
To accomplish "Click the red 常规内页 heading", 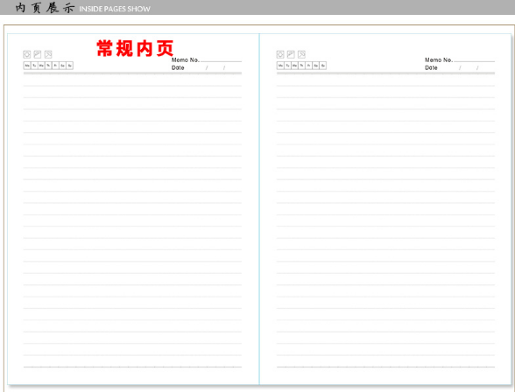I will [135, 48].
